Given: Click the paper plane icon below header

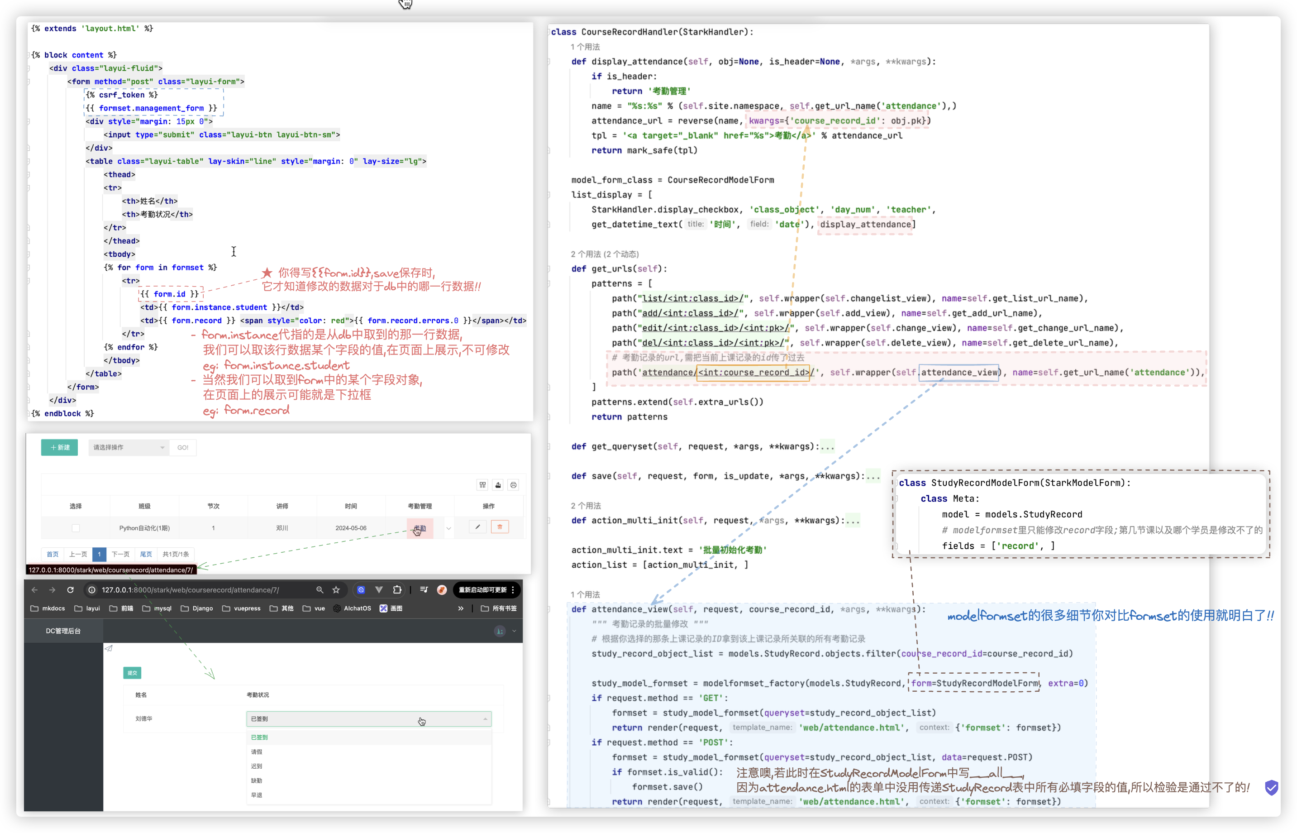Looking at the screenshot, I should click(109, 648).
